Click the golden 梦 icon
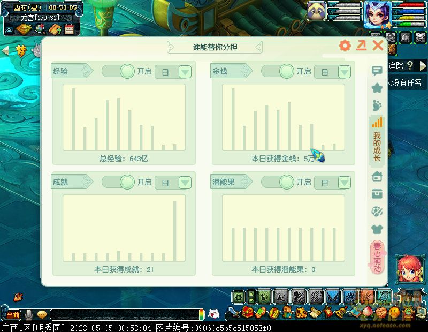Viewport: 428px width, 332px height. tap(21, 50)
